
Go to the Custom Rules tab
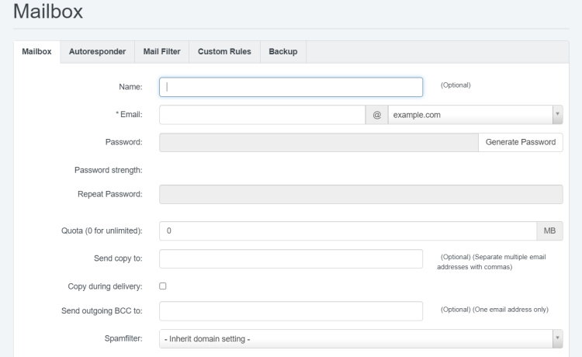tap(223, 51)
